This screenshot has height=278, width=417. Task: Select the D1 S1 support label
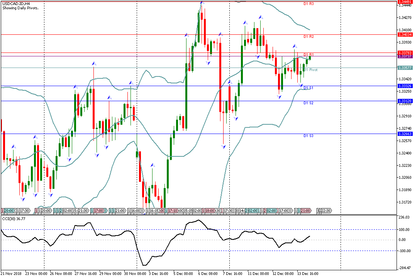[x=308, y=88]
